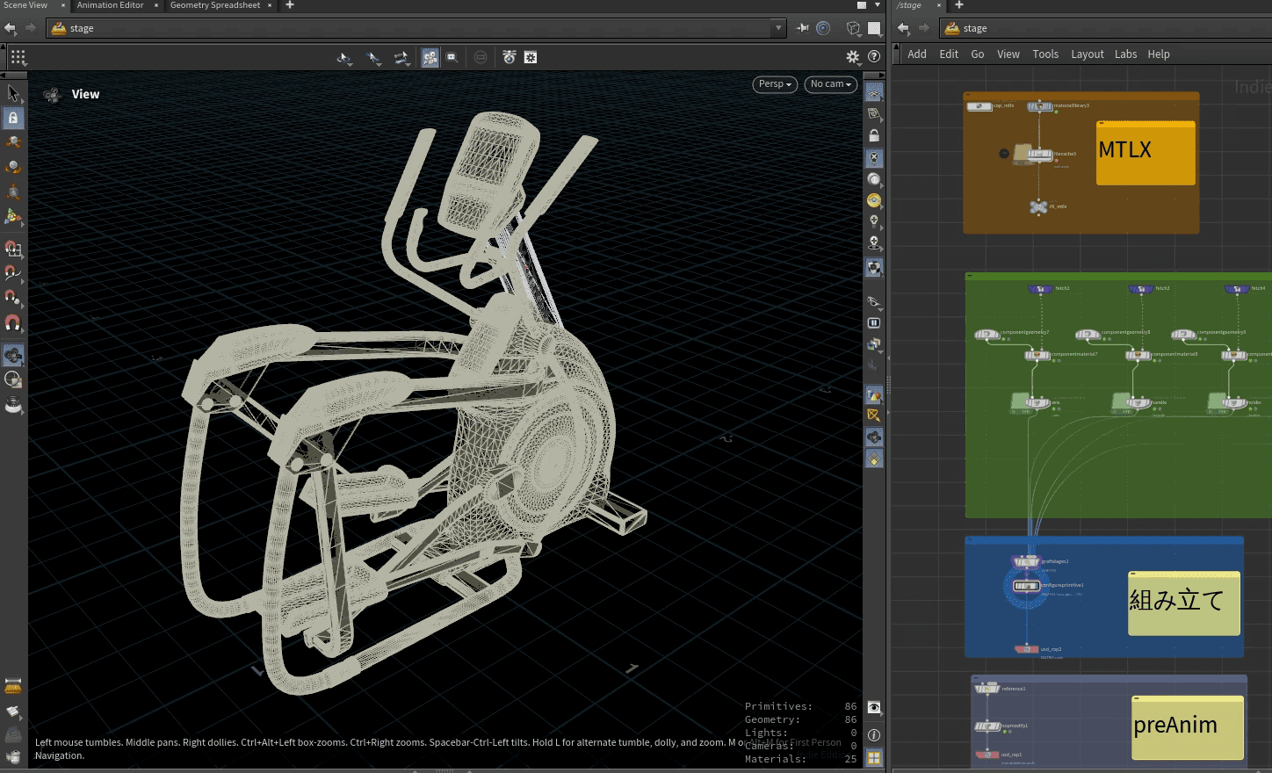Toggle the eye icon at the viewport bottom right
The height and width of the screenshot is (773, 1272).
pos(874,708)
